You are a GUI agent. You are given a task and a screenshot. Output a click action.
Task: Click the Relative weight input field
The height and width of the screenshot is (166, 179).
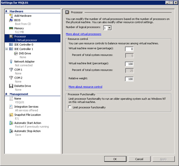pyautogui.click(x=129, y=79)
